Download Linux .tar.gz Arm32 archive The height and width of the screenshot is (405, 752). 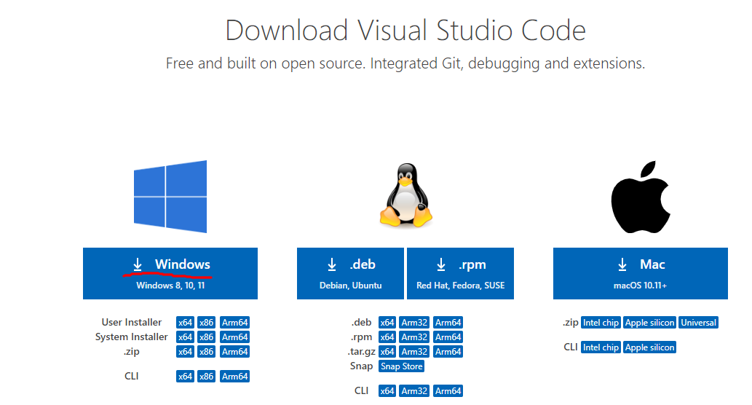pyautogui.click(x=414, y=351)
